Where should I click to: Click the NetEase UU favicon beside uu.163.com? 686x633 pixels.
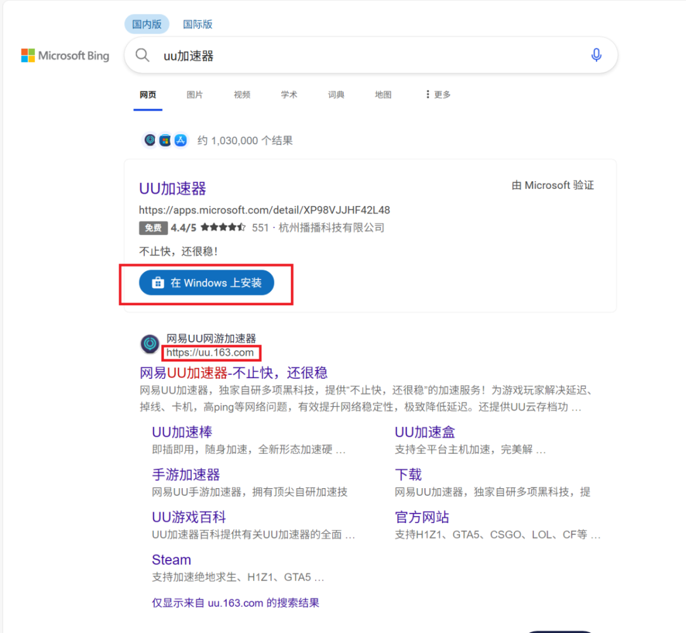pyautogui.click(x=150, y=344)
